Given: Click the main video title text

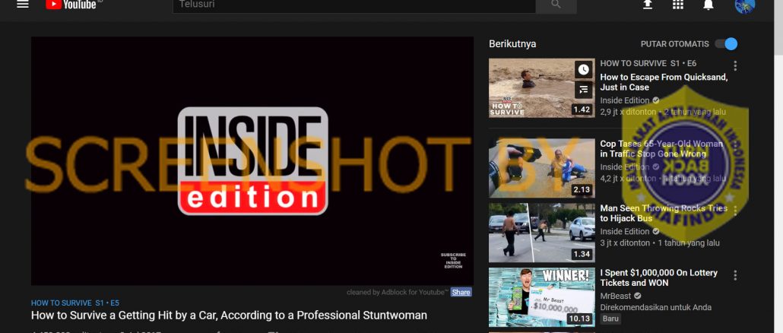Looking at the screenshot, I should 229,316.
